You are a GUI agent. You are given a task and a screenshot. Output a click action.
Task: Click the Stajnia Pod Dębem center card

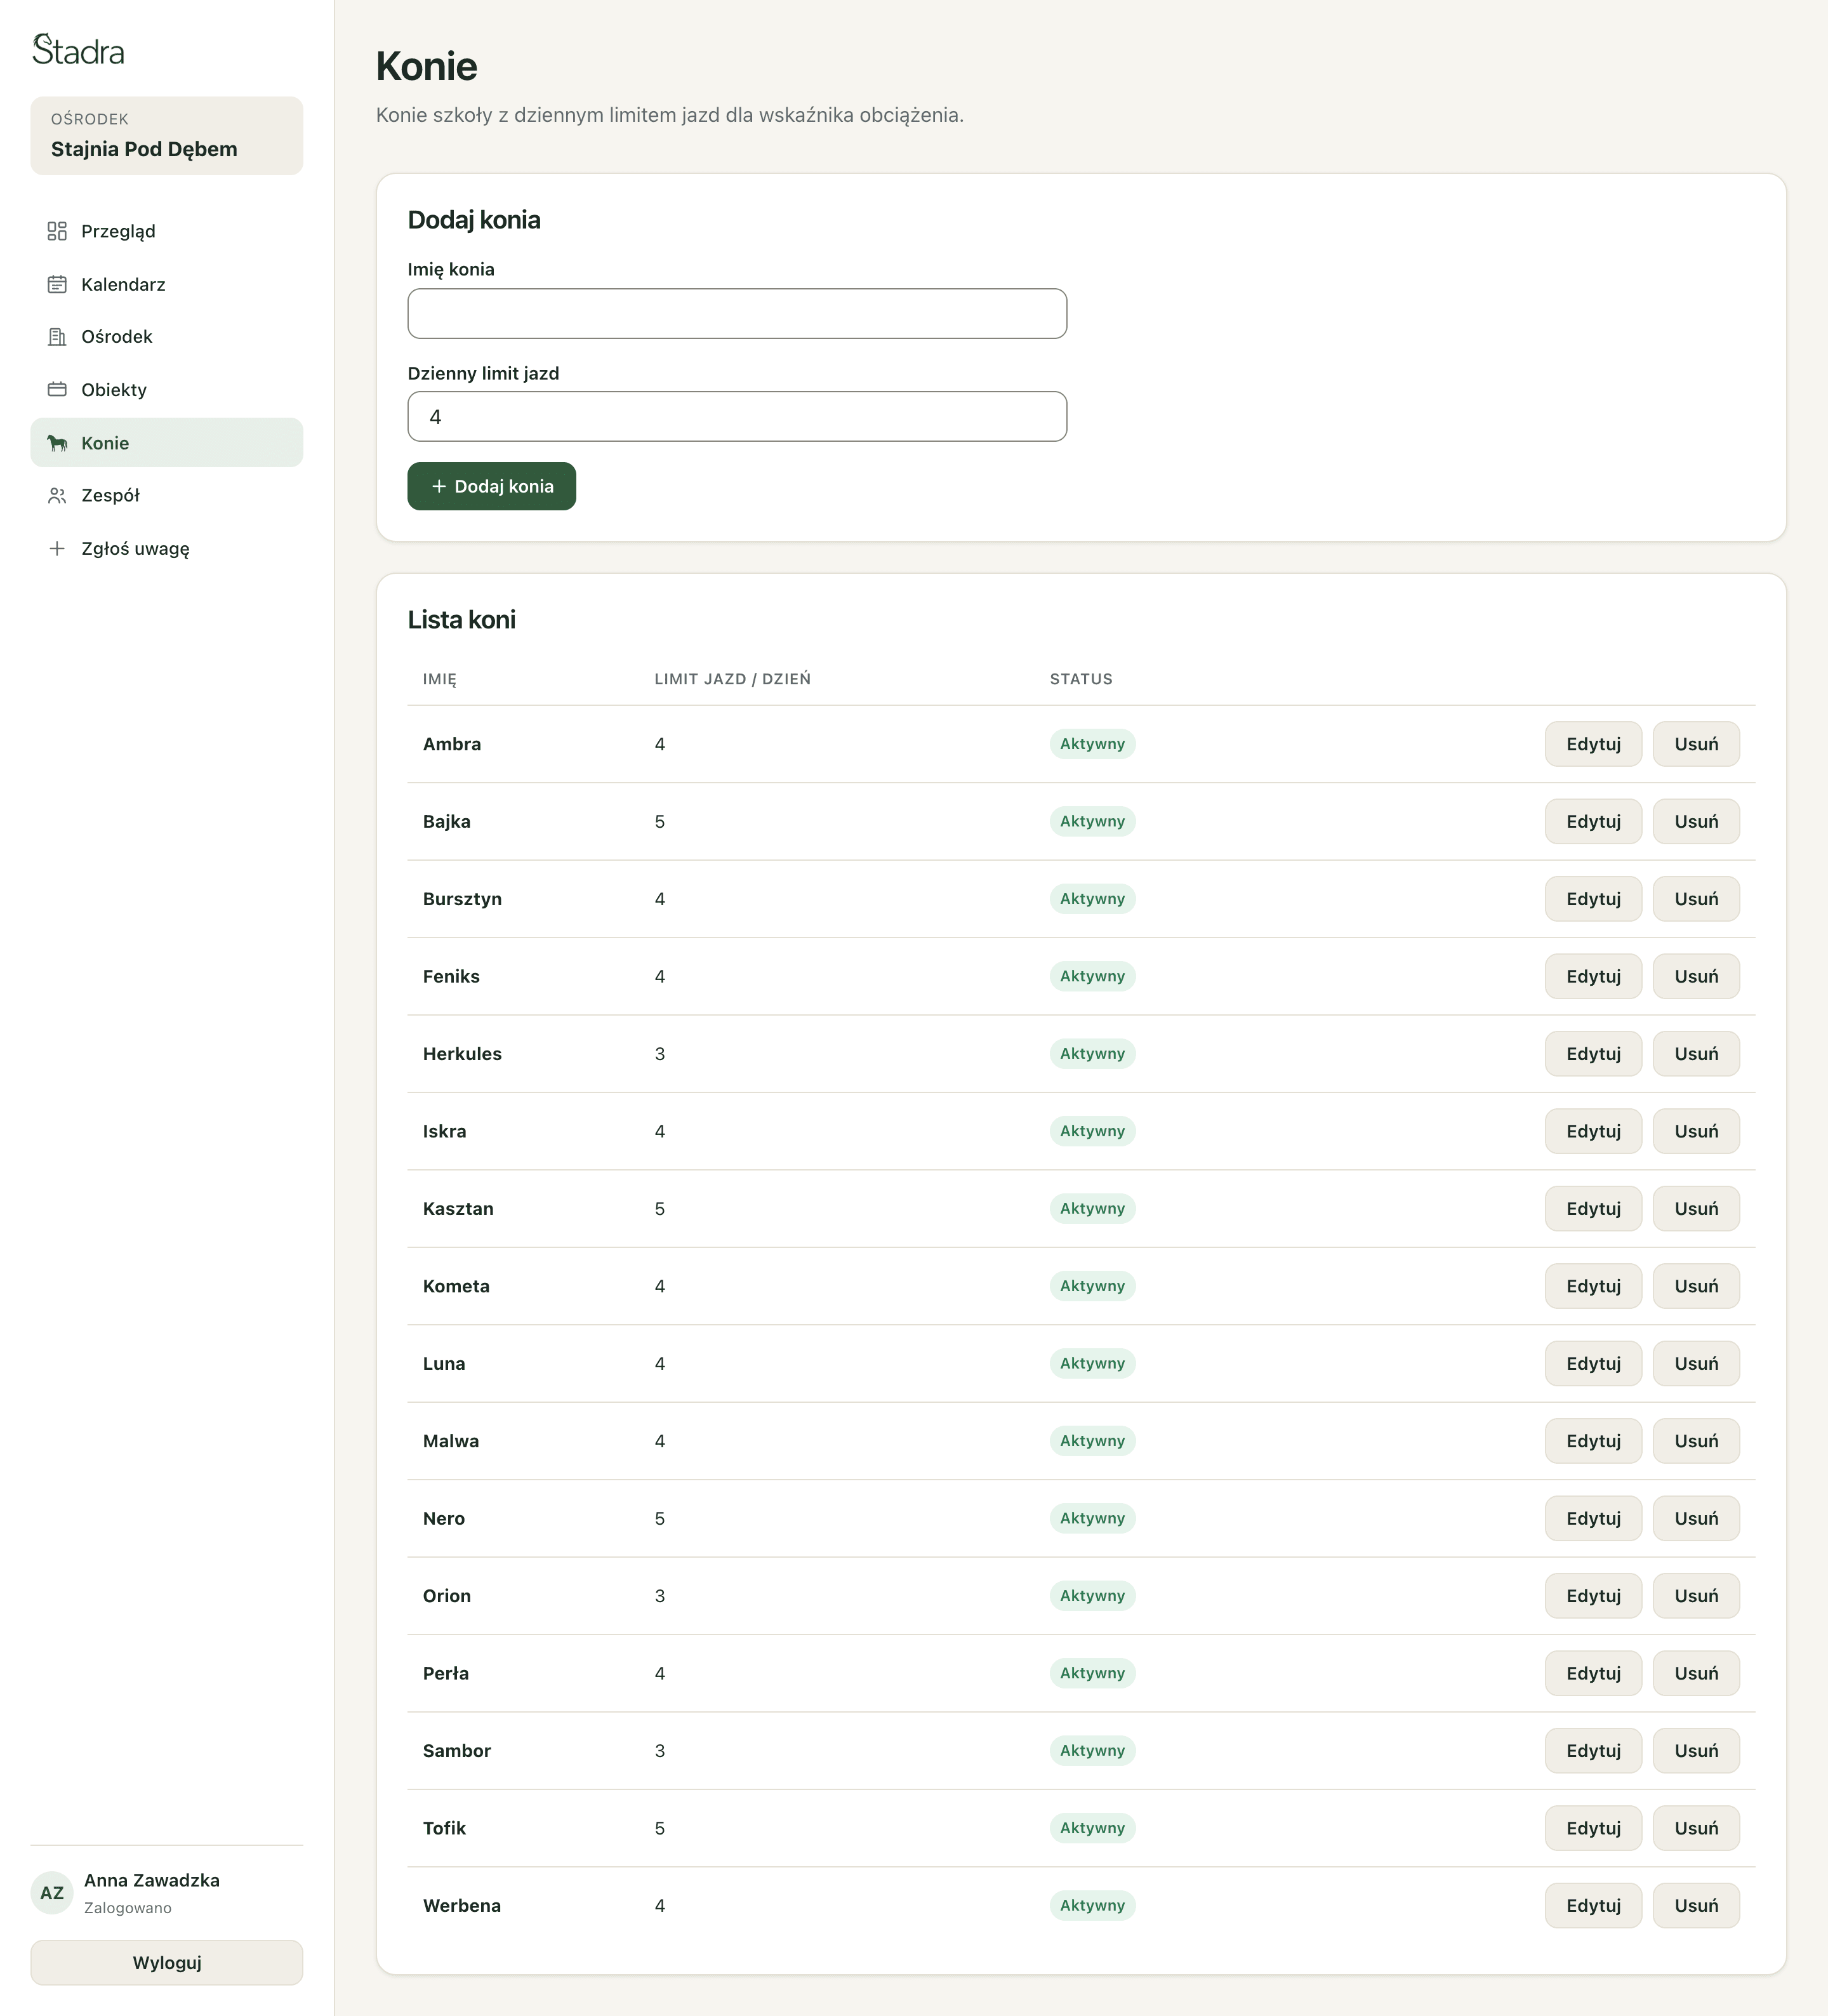(x=167, y=136)
